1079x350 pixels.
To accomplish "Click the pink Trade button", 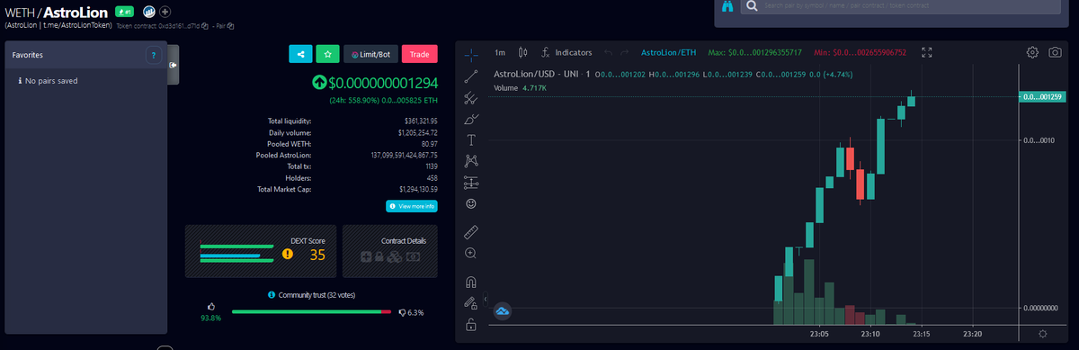I will coord(419,54).
